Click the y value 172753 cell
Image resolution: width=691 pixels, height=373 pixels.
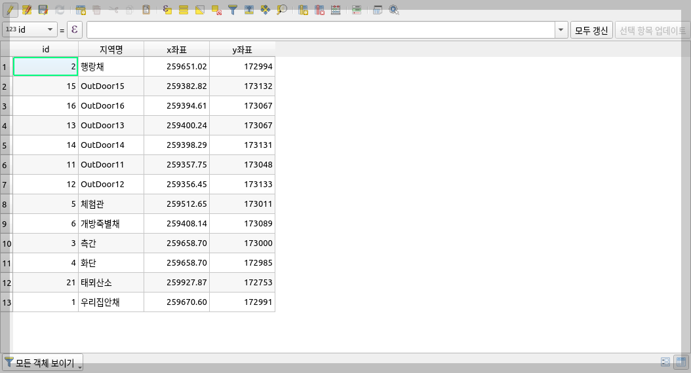[x=242, y=283]
